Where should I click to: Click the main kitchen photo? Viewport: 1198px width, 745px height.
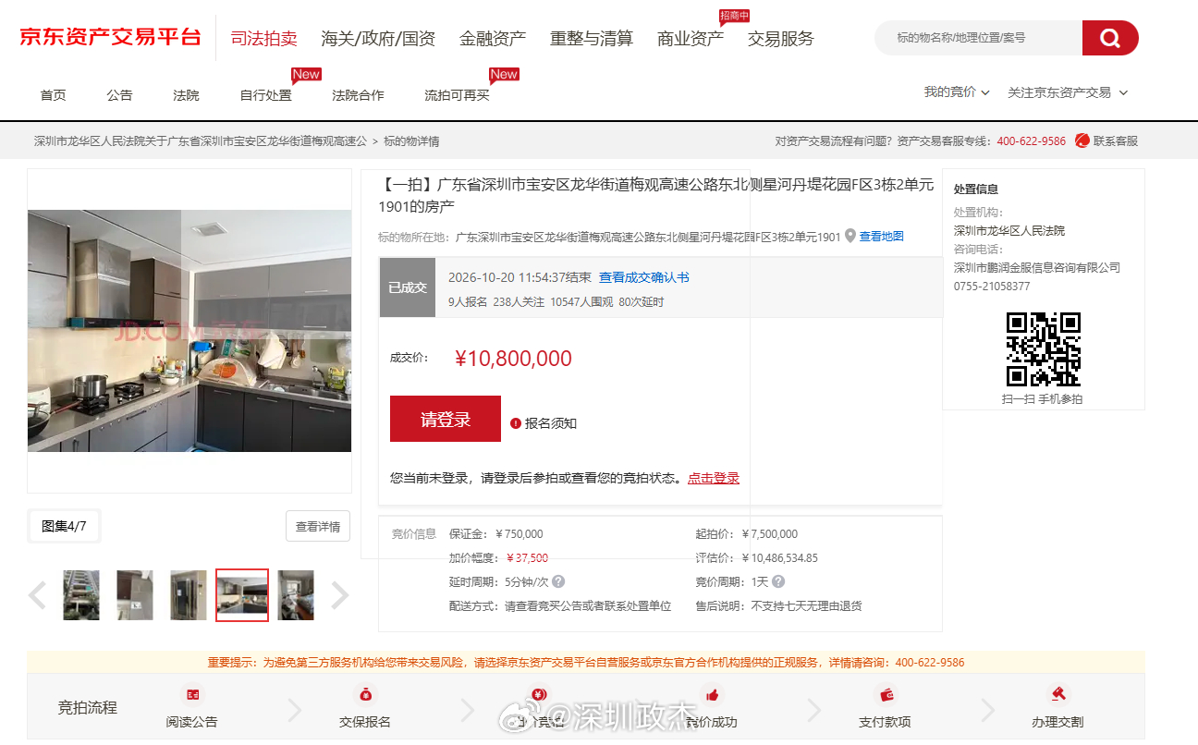tap(189, 331)
